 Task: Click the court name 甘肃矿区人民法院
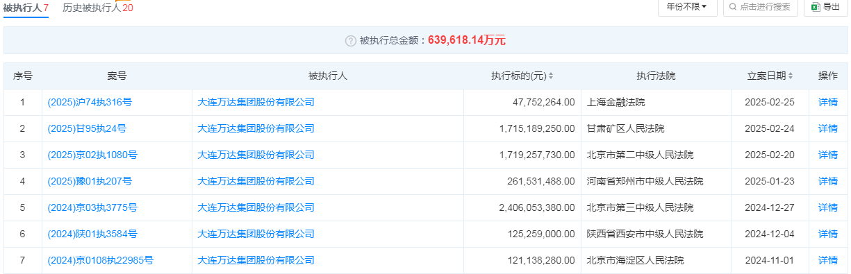(x=625, y=128)
